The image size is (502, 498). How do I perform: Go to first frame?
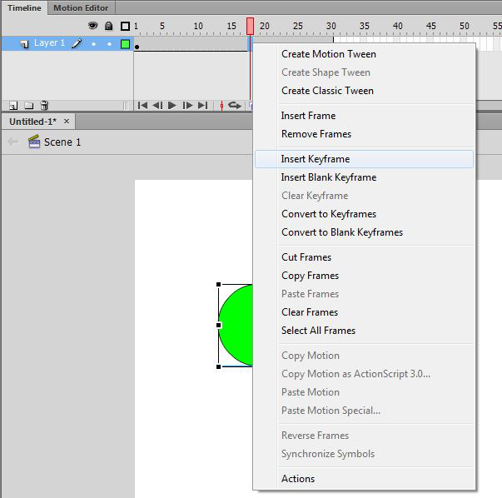coord(142,106)
